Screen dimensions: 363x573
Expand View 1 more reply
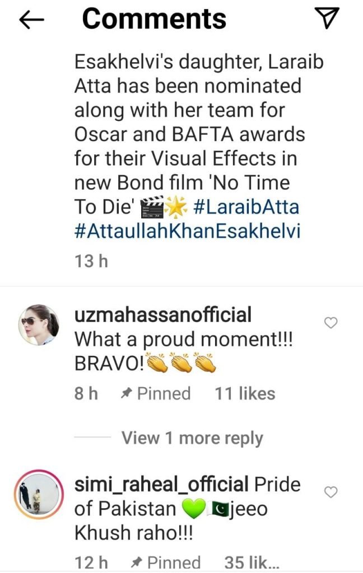pos(192,438)
